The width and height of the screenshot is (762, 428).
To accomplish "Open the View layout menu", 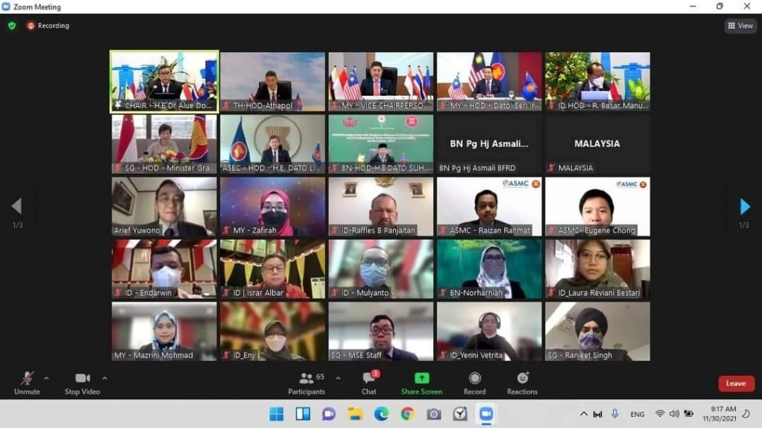I will click(740, 26).
